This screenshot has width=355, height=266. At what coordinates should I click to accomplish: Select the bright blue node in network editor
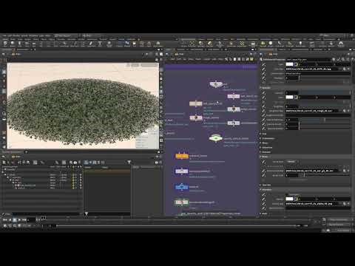coord(182,187)
